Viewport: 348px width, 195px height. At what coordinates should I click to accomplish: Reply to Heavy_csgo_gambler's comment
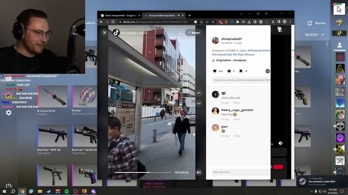(237, 119)
